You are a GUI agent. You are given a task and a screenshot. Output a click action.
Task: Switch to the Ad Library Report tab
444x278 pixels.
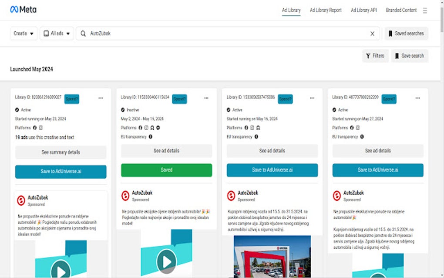coord(326,10)
